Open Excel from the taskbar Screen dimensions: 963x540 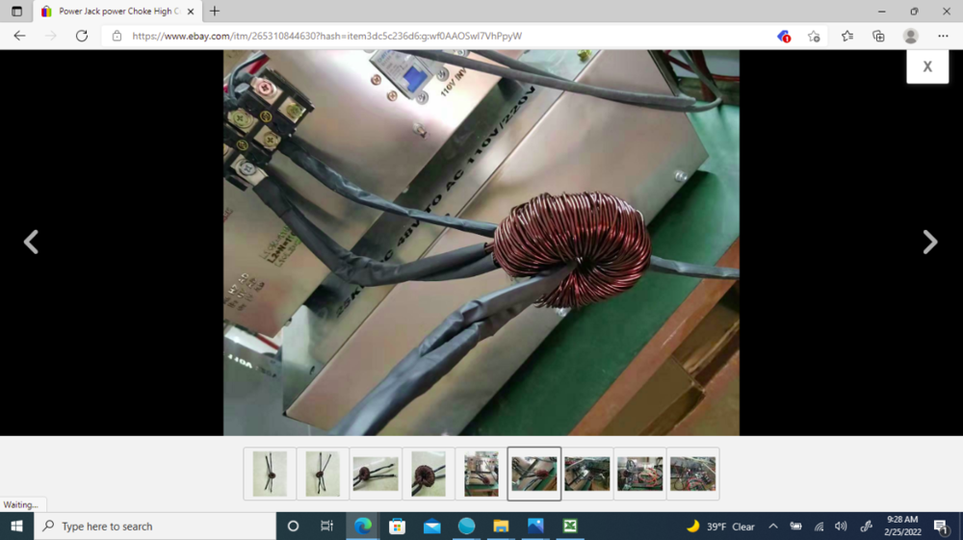570,526
